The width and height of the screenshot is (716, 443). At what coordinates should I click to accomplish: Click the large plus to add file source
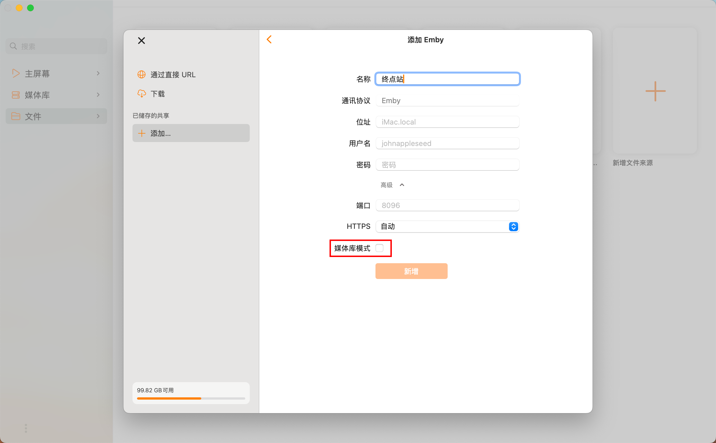[655, 91]
